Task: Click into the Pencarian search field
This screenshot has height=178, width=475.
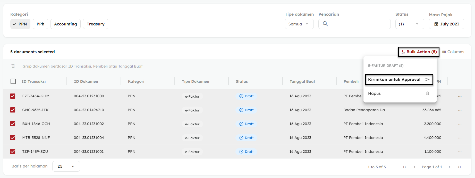Action: (x=358, y=24)
